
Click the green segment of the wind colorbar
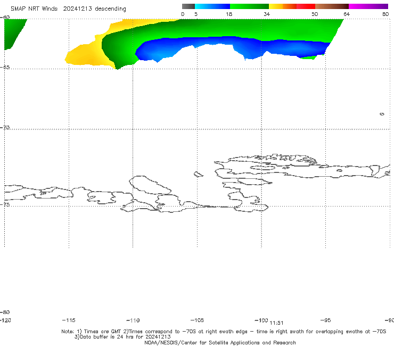tap(250, 6)
